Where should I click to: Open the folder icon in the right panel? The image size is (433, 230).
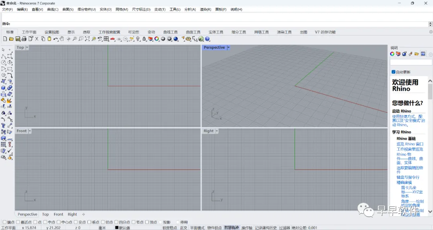point(417,54)
